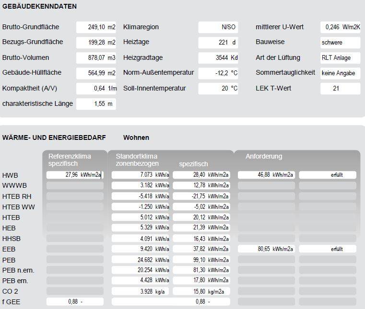Viewport: 365px width, 309px height.
Task: Select the PEB zonenbezogen value 24.682 kWh/a
Action: click(x=141, y=260)
